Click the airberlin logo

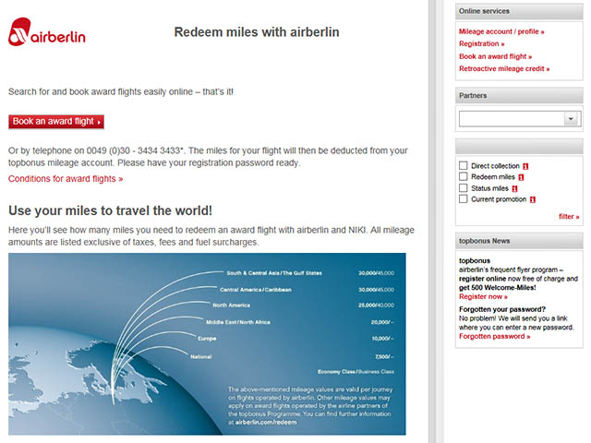(x=47, y=32)
